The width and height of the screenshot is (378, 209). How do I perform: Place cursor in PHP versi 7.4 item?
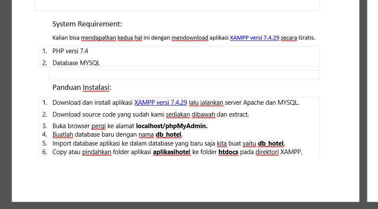pos(70,51)
